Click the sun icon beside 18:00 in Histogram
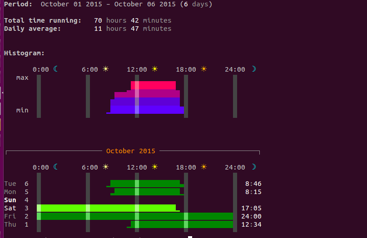 (203, 69)
